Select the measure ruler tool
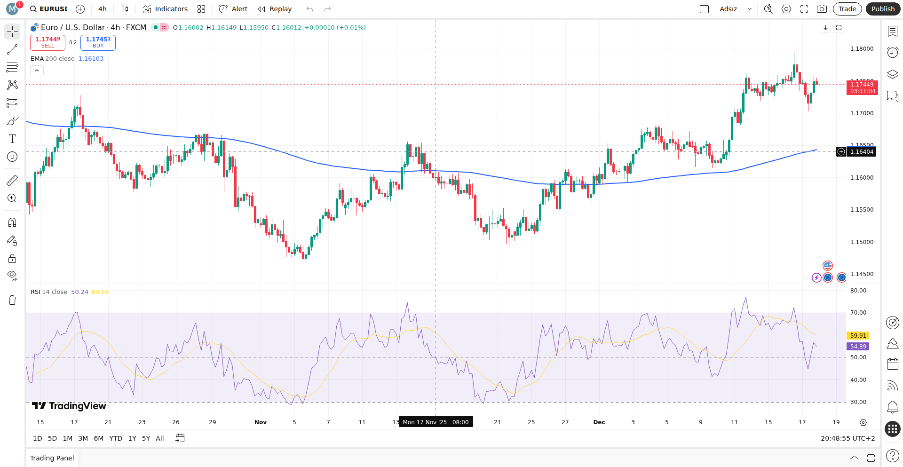The height and width of the screenshot is (467, 903). click(x=12, y=180)
